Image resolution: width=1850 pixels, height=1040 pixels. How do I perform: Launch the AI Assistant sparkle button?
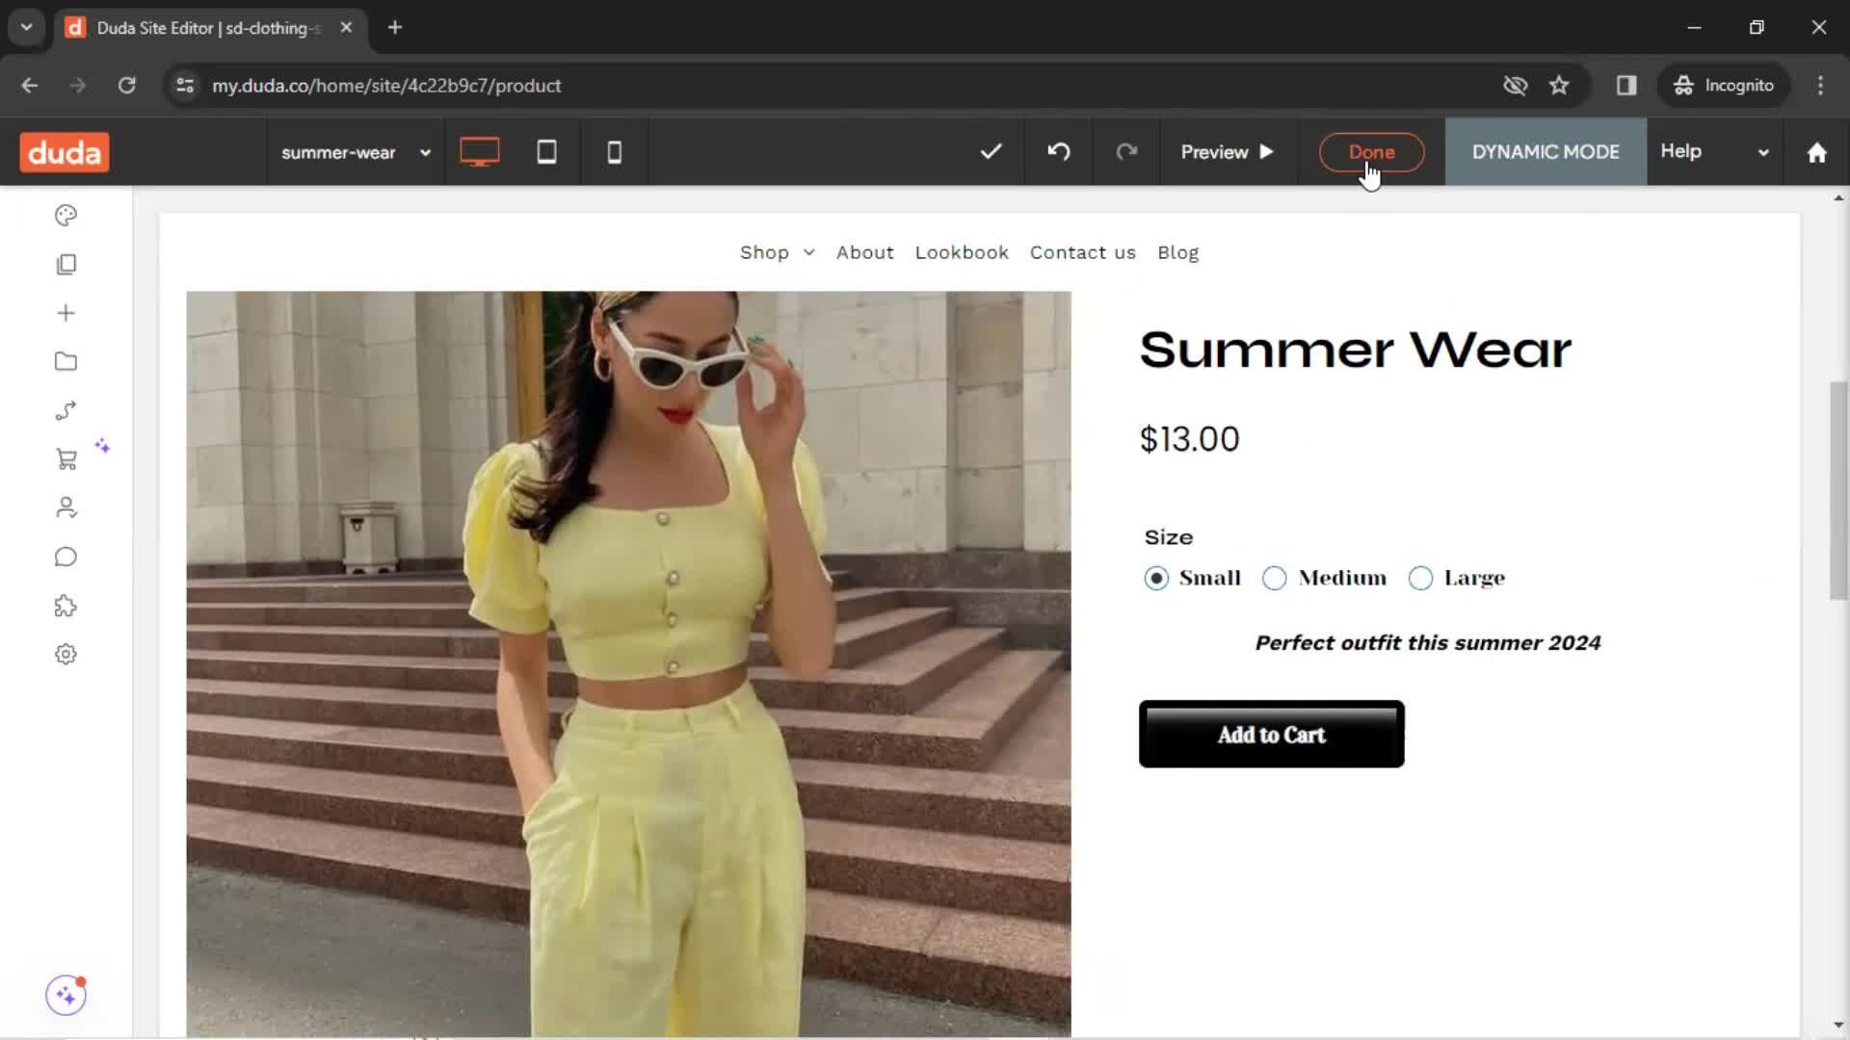pyautogui.click(x=66, y=996)
